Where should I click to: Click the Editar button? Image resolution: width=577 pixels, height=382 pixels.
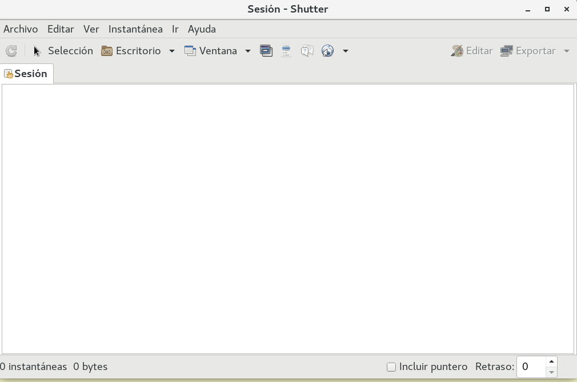click(472, 51)
